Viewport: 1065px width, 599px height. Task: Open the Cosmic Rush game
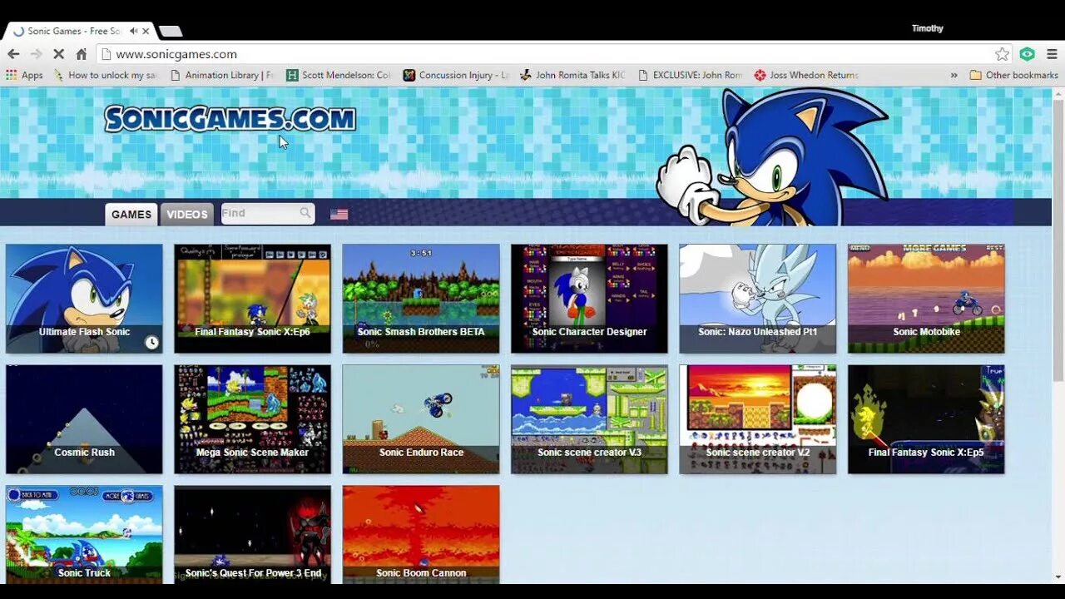point(84,419)
